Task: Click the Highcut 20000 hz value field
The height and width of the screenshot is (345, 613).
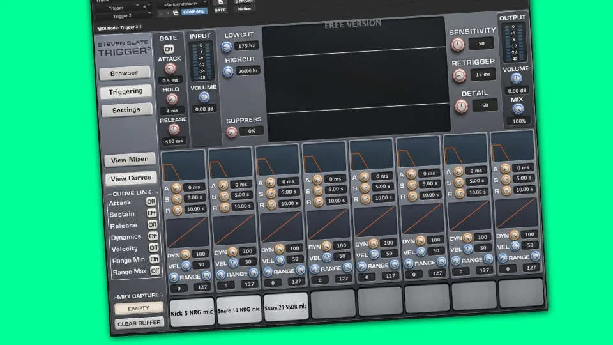Action: coord(248,71)
